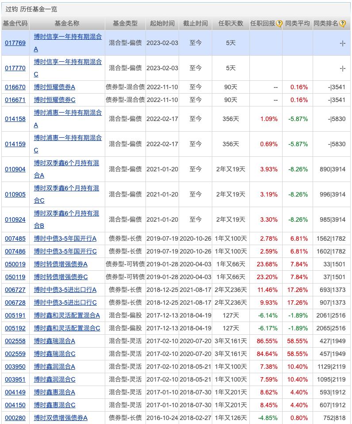Open fund 博时双季鑫6个月持有混合B
This screenshot has height=424, width=352.
66,220
